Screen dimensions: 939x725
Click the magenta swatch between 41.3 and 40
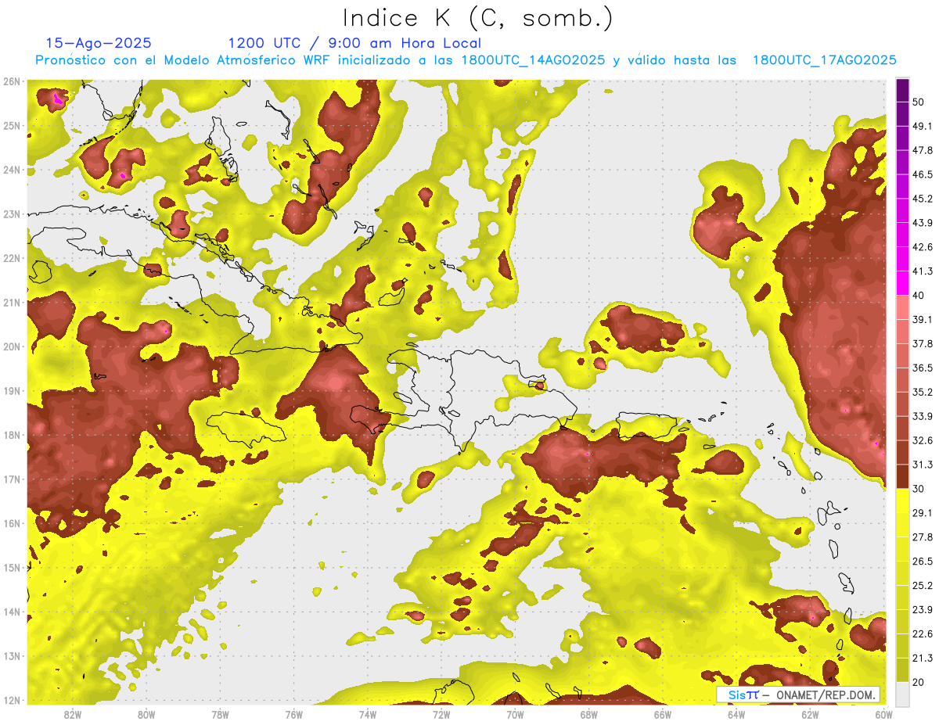(x=902, y=283)
